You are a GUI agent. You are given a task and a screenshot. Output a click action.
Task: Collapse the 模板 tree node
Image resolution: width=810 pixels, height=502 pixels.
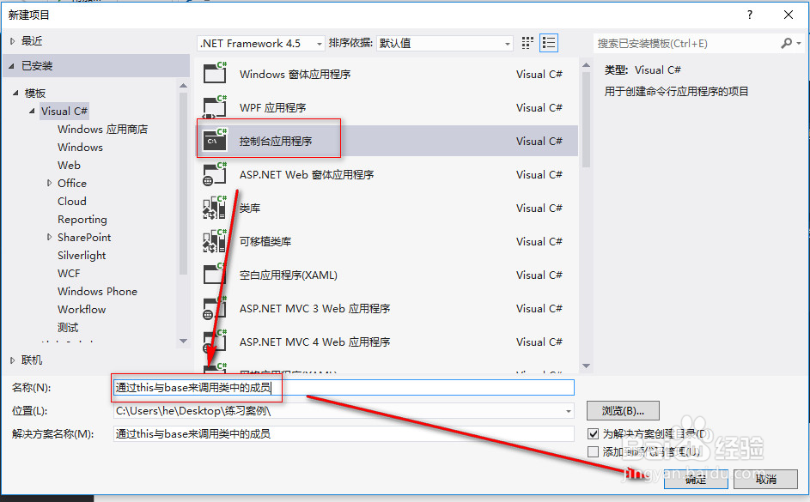[15, 93]
